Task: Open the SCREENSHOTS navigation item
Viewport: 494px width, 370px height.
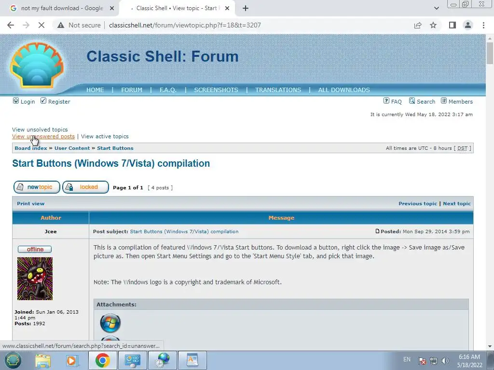Action: tap(216, 90)
